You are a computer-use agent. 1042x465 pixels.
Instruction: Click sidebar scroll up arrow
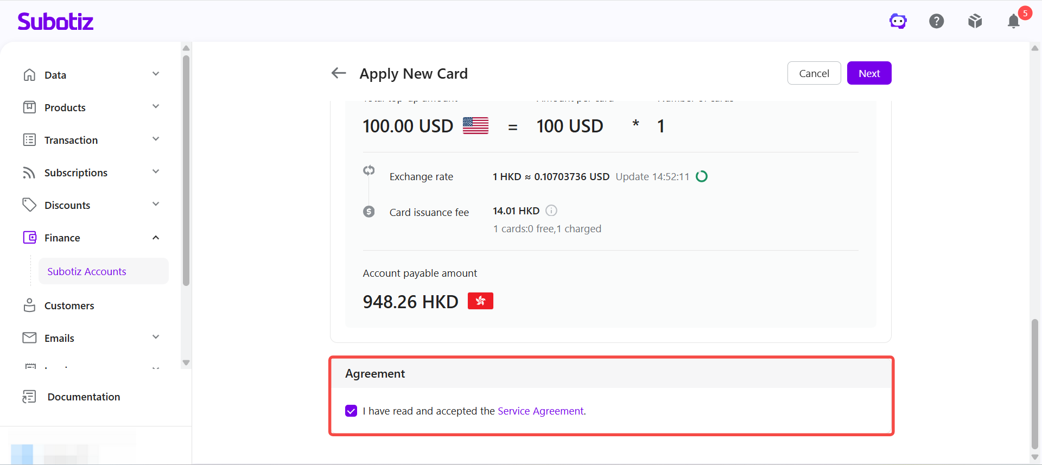[186, 48]
